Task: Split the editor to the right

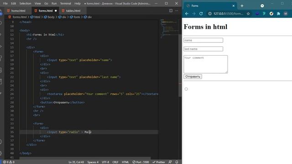Action: click(x=171, y=10)
